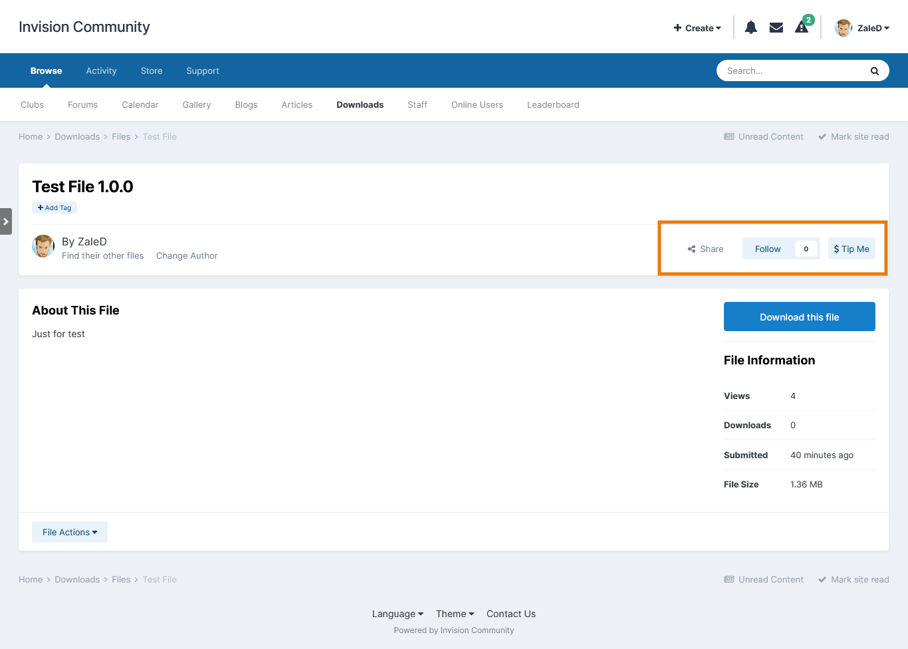The image size is (908, 649).
Task: Select the Store main tab
Action: click(152, 70)
